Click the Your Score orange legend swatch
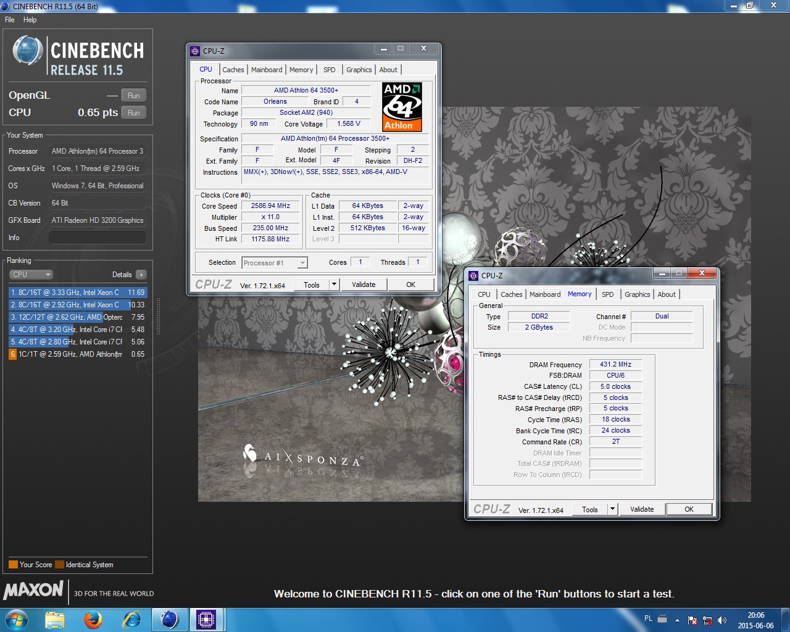The height and width of the screenshot is (632, 790). coord(13,565)
